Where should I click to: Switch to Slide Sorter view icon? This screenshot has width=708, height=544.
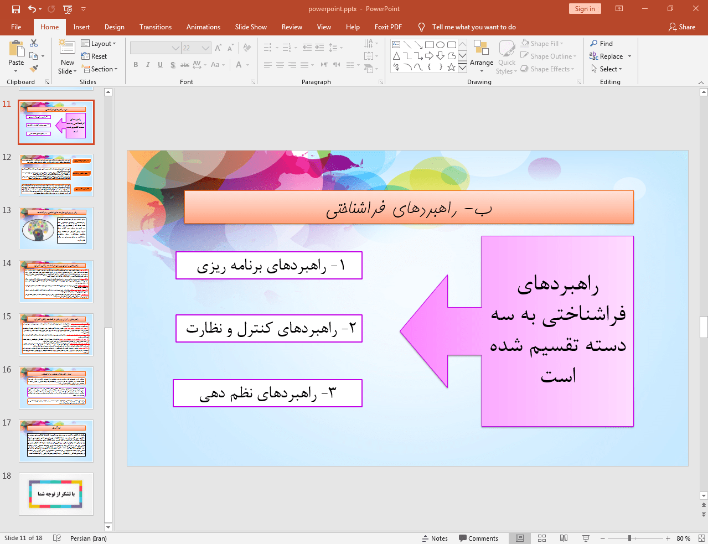pos(542,538)
